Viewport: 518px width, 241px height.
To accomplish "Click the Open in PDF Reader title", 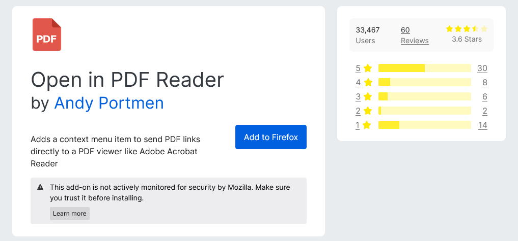I will [127, 80].
